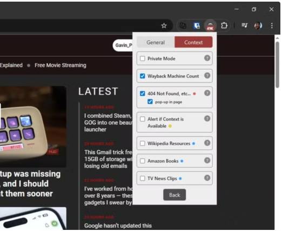
Task: Show help for Wayback Machine Count
Action: pos(207,75)
